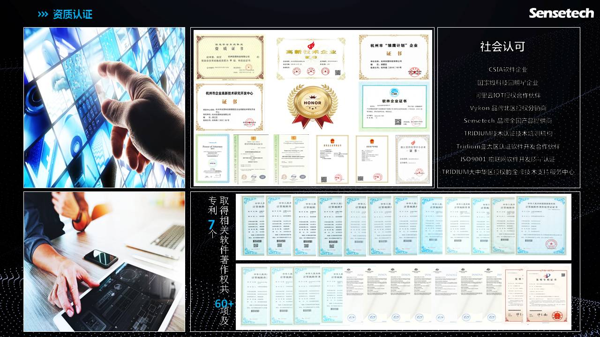
Task: Open the 杭州市企业高新技术研究开发中心 certificate
Action: point(229,107)
